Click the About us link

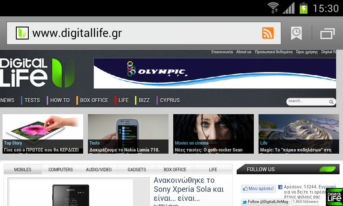(244, 52)
